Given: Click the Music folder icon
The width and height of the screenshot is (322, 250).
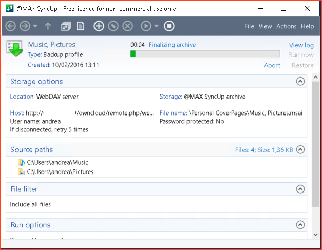Looking at the screenshot, I should (21, 162).
